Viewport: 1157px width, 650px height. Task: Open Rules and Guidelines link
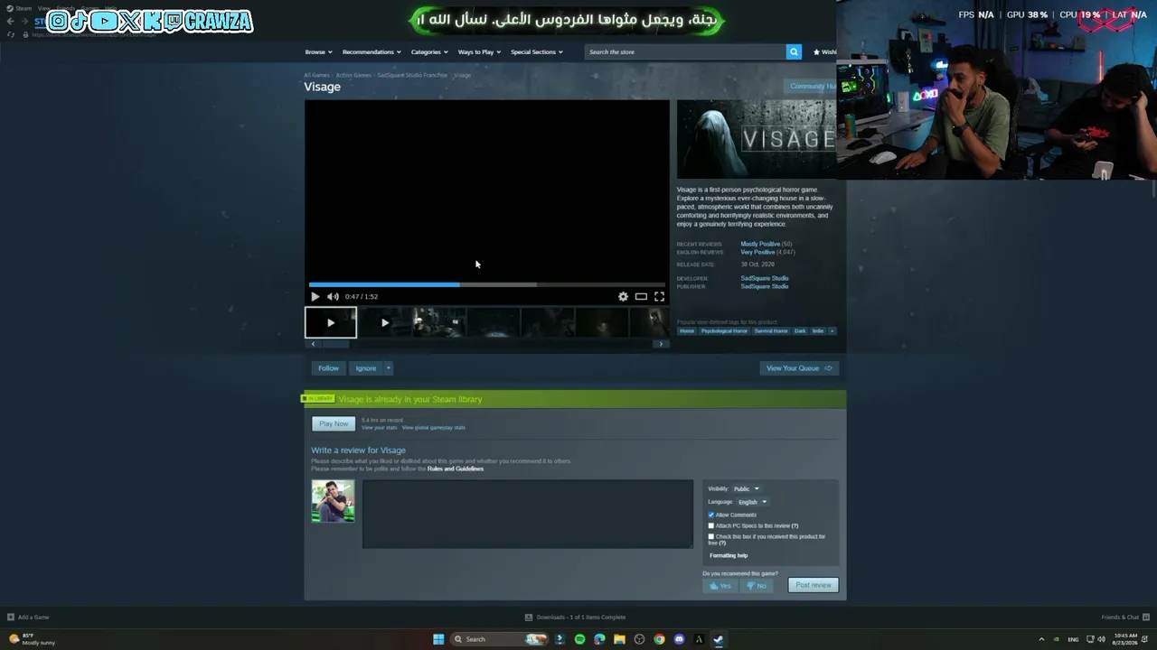point(456,469)
